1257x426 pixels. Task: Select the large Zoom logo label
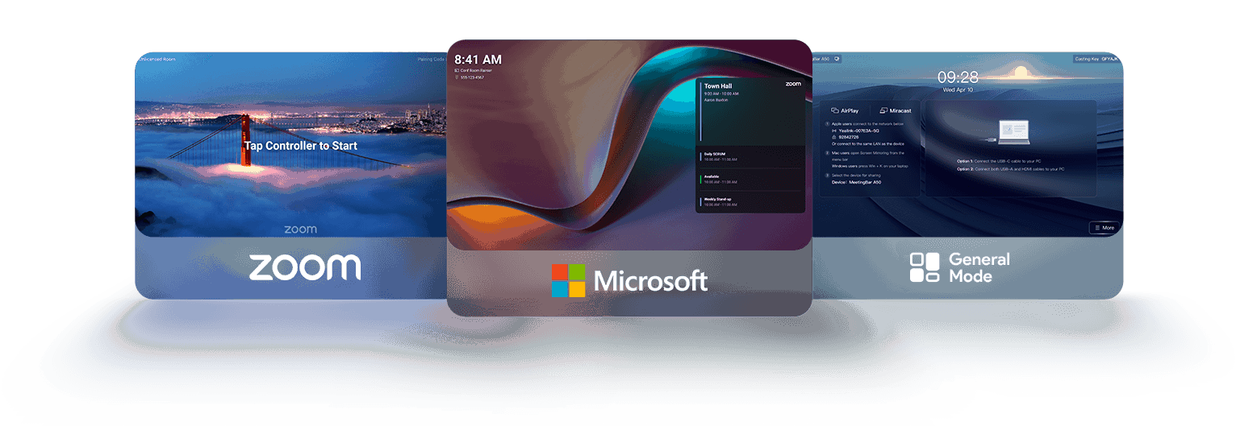305,267
